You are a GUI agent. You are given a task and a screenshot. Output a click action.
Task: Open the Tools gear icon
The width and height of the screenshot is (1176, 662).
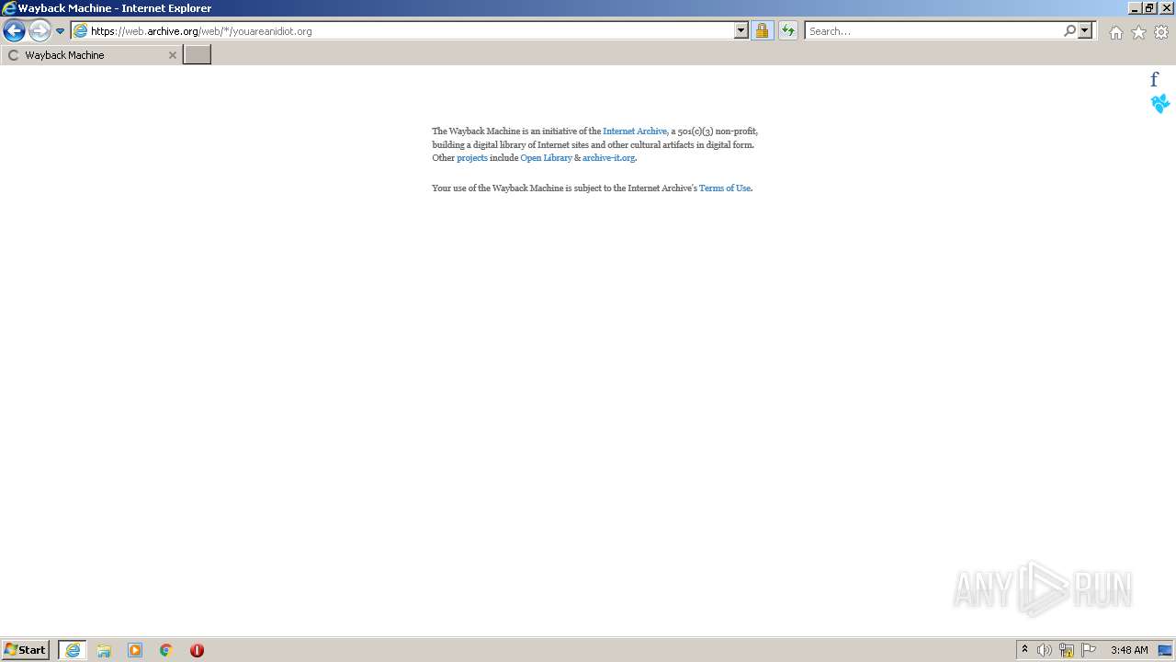[x=1161, y=32]
